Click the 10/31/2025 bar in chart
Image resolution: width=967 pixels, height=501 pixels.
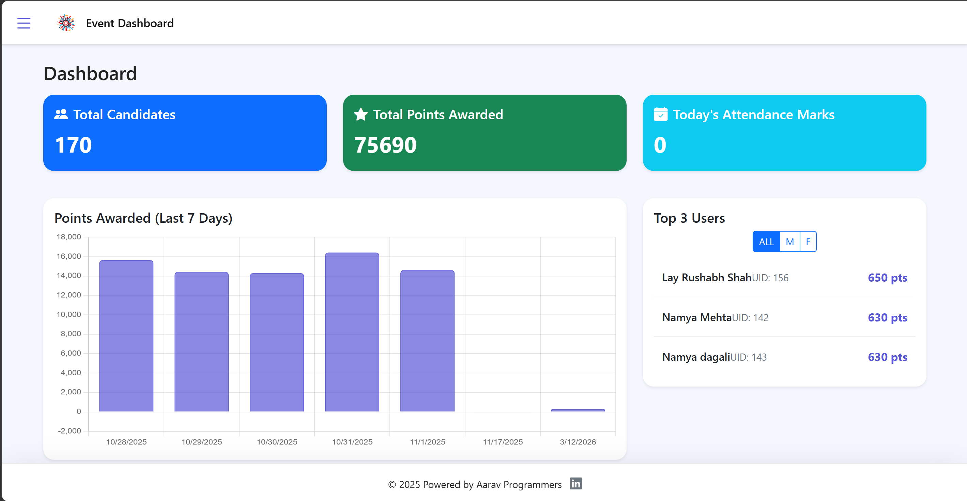pyautogui.click(x=352, y=332)
